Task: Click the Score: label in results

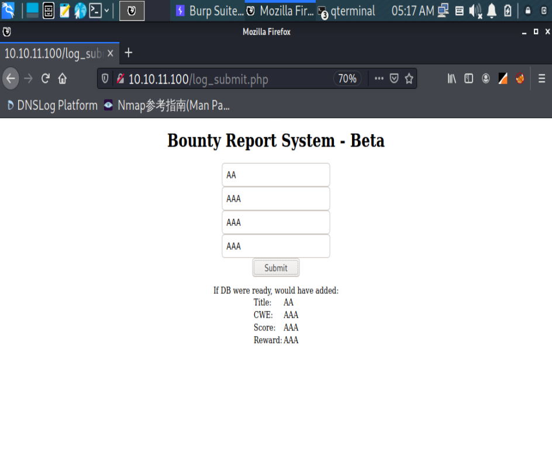Action: (x=265, y=327)
